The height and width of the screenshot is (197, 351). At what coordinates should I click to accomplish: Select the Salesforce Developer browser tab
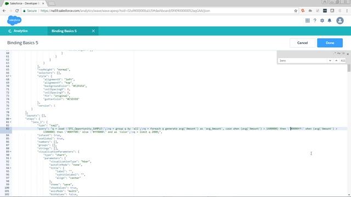tap(24, 3)
